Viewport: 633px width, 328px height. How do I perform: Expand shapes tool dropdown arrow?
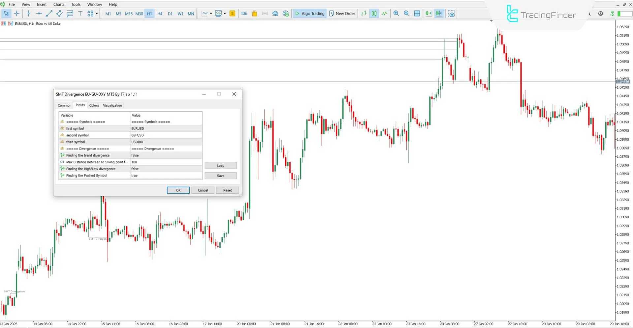coord(97,14)
